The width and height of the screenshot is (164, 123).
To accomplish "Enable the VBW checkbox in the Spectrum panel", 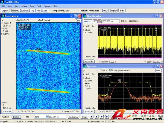I will (85, 89).
